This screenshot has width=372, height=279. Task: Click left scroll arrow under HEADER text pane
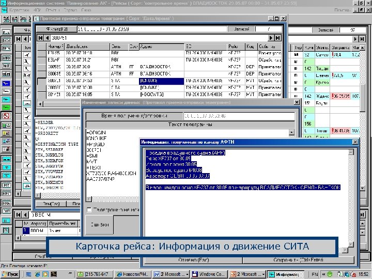coord(38,195)
